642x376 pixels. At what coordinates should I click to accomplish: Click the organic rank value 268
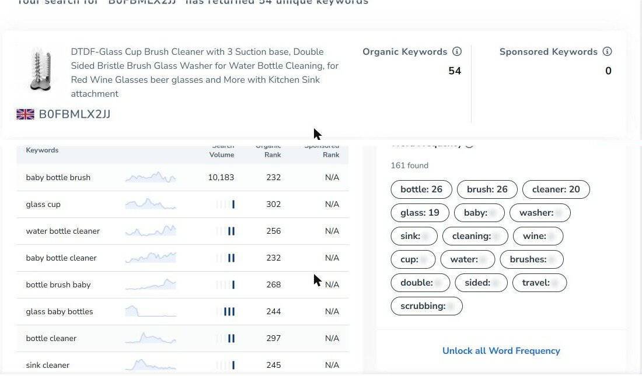[274, 284]
